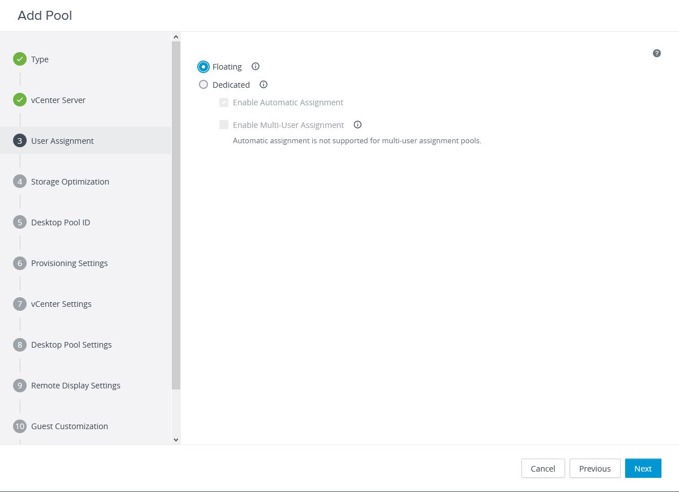Click the Previous button
Screen dimensions: 679x492
pos(595,468)
